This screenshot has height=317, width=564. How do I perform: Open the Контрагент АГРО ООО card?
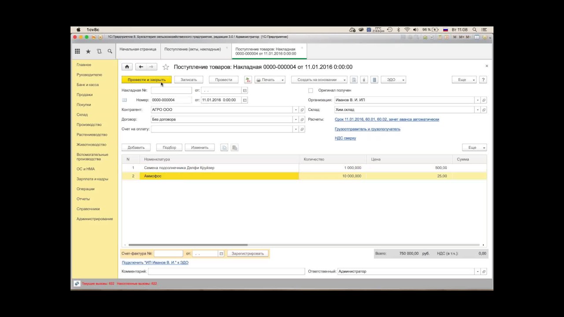tap(302, 110)
